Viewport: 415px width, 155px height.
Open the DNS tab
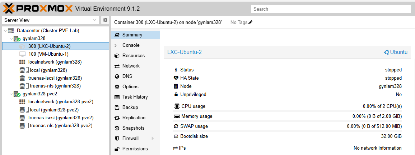point(135,76)
